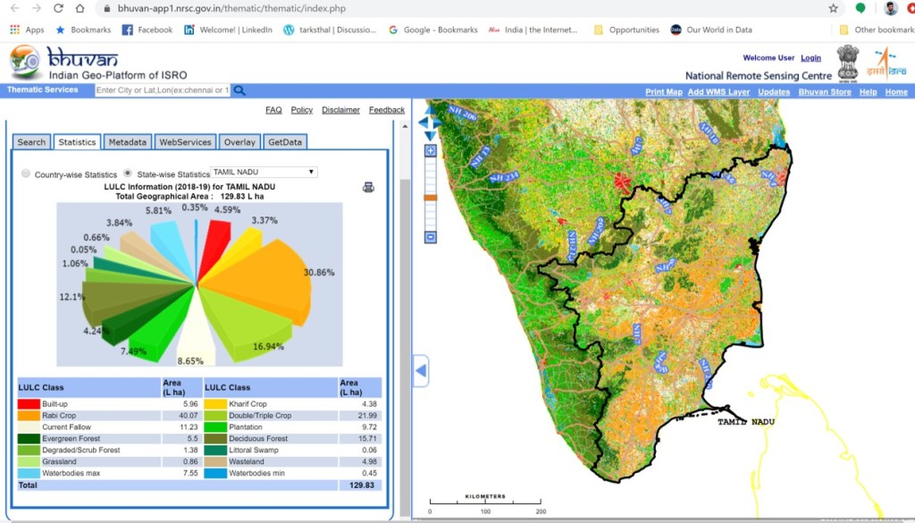Open the GetData tab
The image size is (915, 523).
pos(285,142)
